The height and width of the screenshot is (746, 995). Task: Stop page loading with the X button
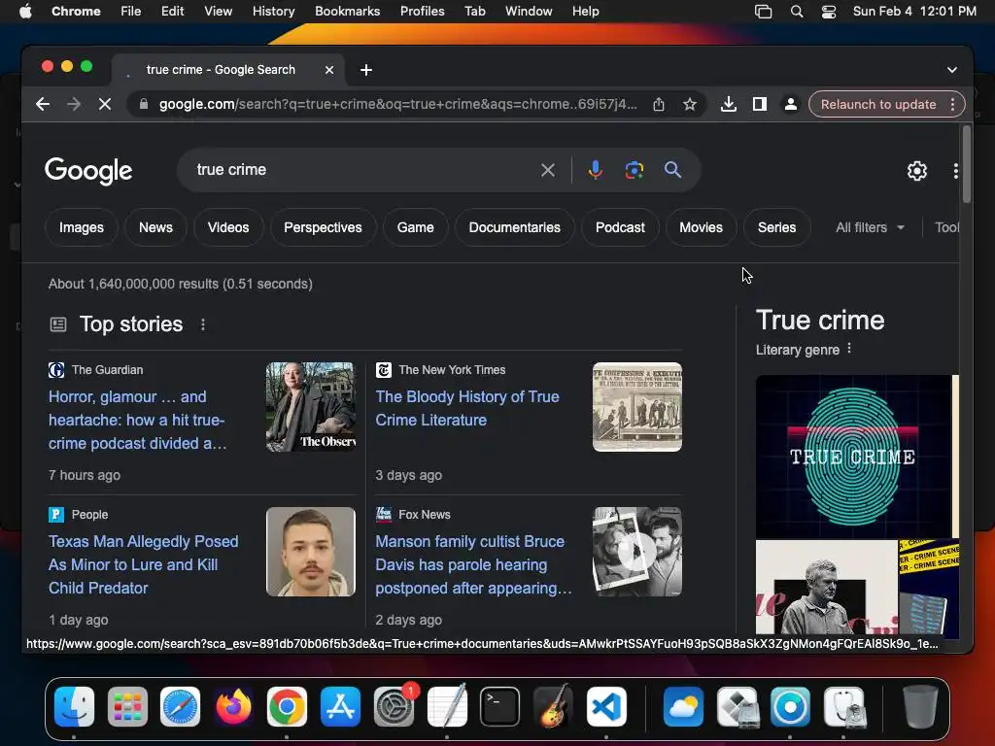[x=105, y=104]
